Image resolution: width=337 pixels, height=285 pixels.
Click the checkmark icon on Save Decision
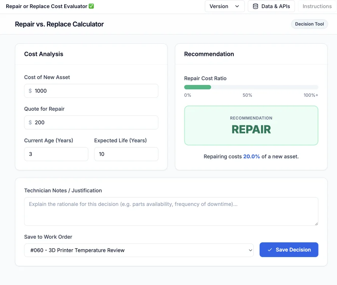coord(270,250)
